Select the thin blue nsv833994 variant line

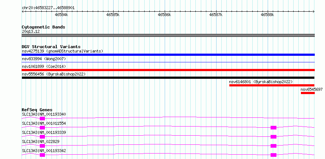(x=168, y=62)
